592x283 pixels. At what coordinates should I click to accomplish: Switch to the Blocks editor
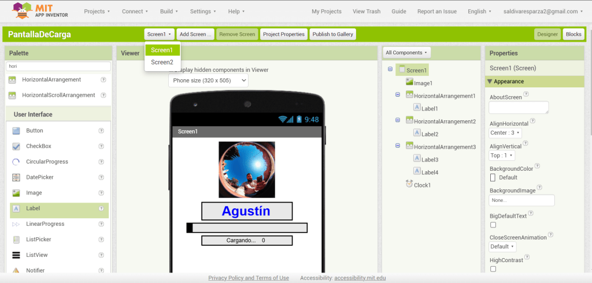coord(573,34)
